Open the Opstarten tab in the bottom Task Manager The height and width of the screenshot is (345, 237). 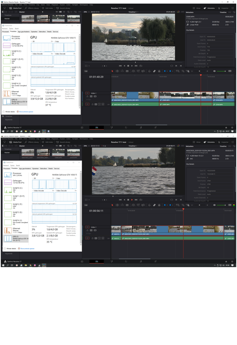click(35, 168)
